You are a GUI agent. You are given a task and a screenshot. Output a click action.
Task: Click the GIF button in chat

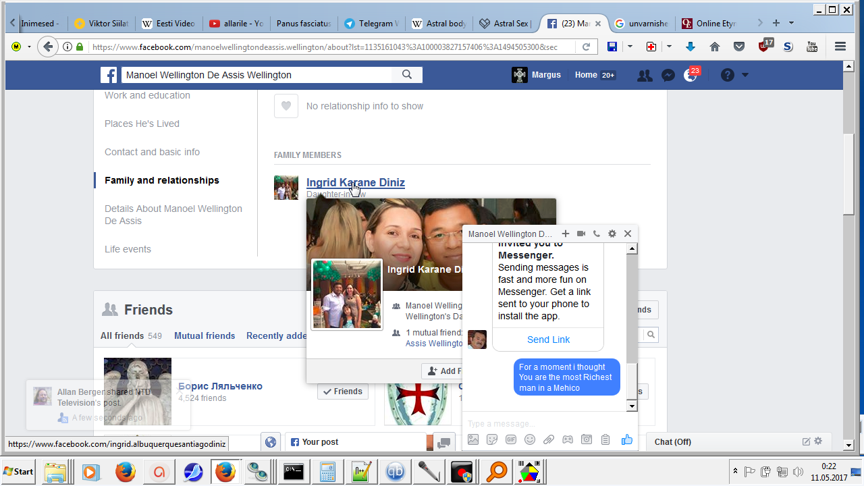(511, 439)
